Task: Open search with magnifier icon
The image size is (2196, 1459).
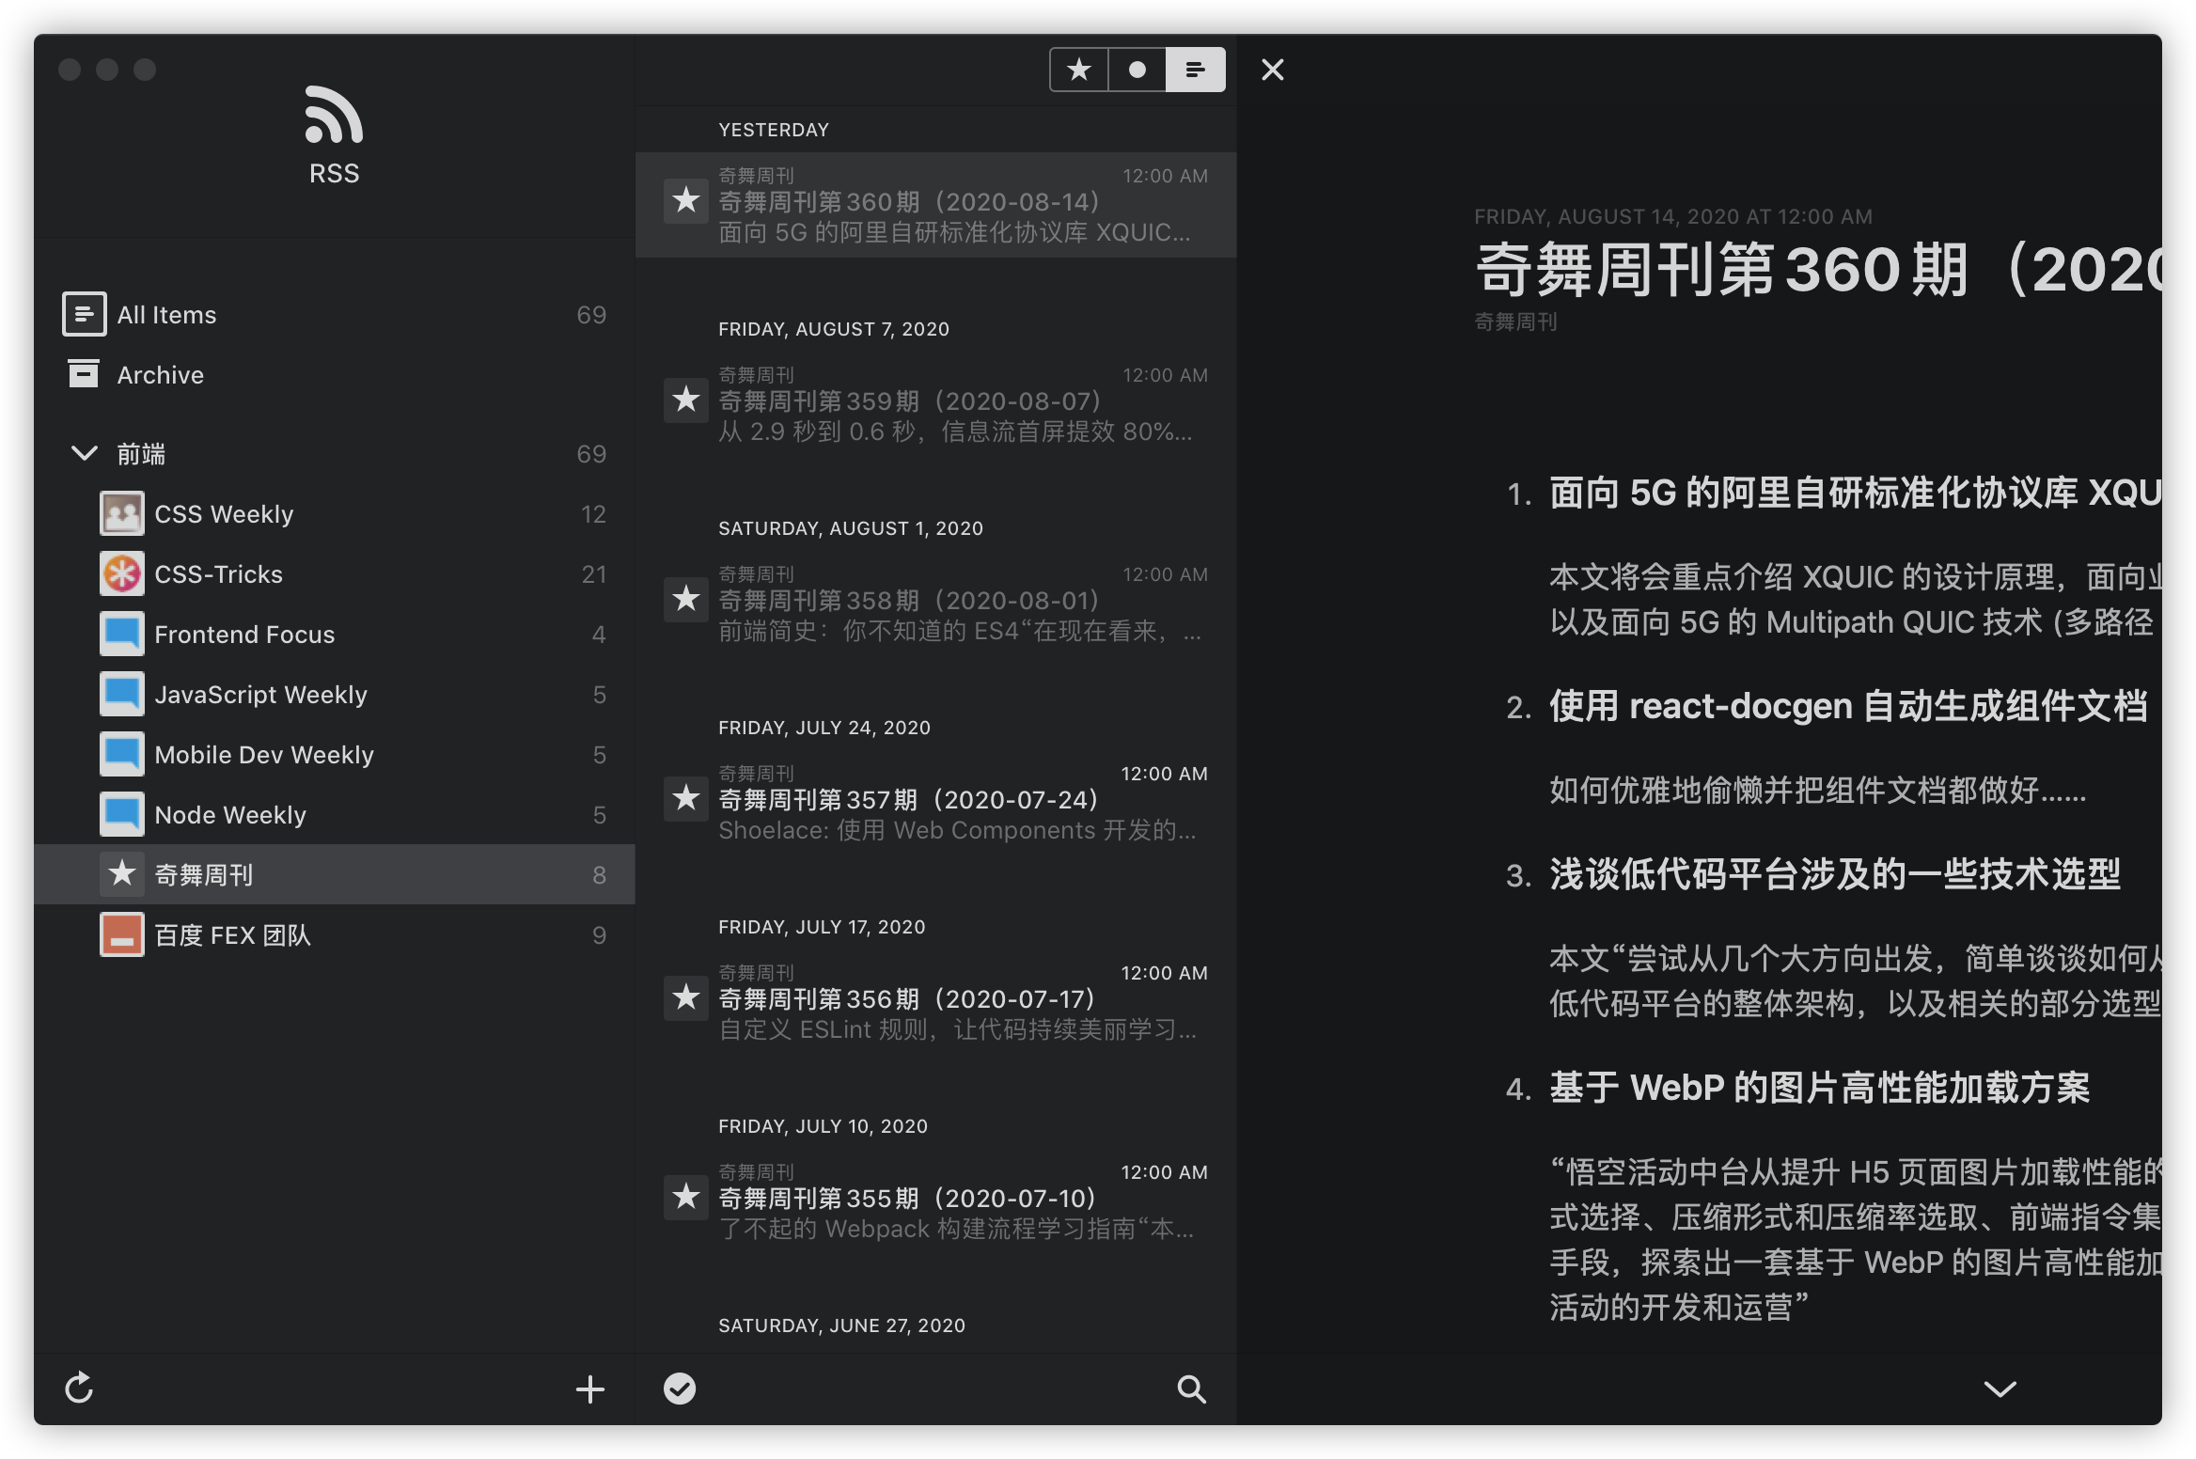Action: (x=1191, y=1388)
